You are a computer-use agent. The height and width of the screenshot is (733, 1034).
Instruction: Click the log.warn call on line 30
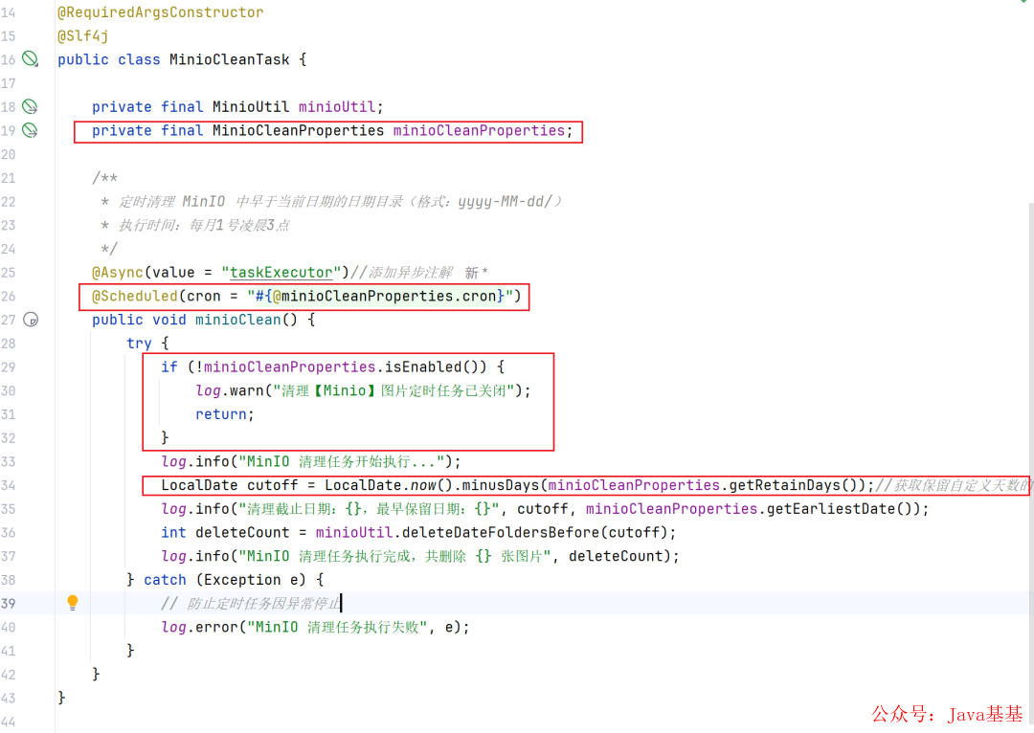[x=230, y=390]
